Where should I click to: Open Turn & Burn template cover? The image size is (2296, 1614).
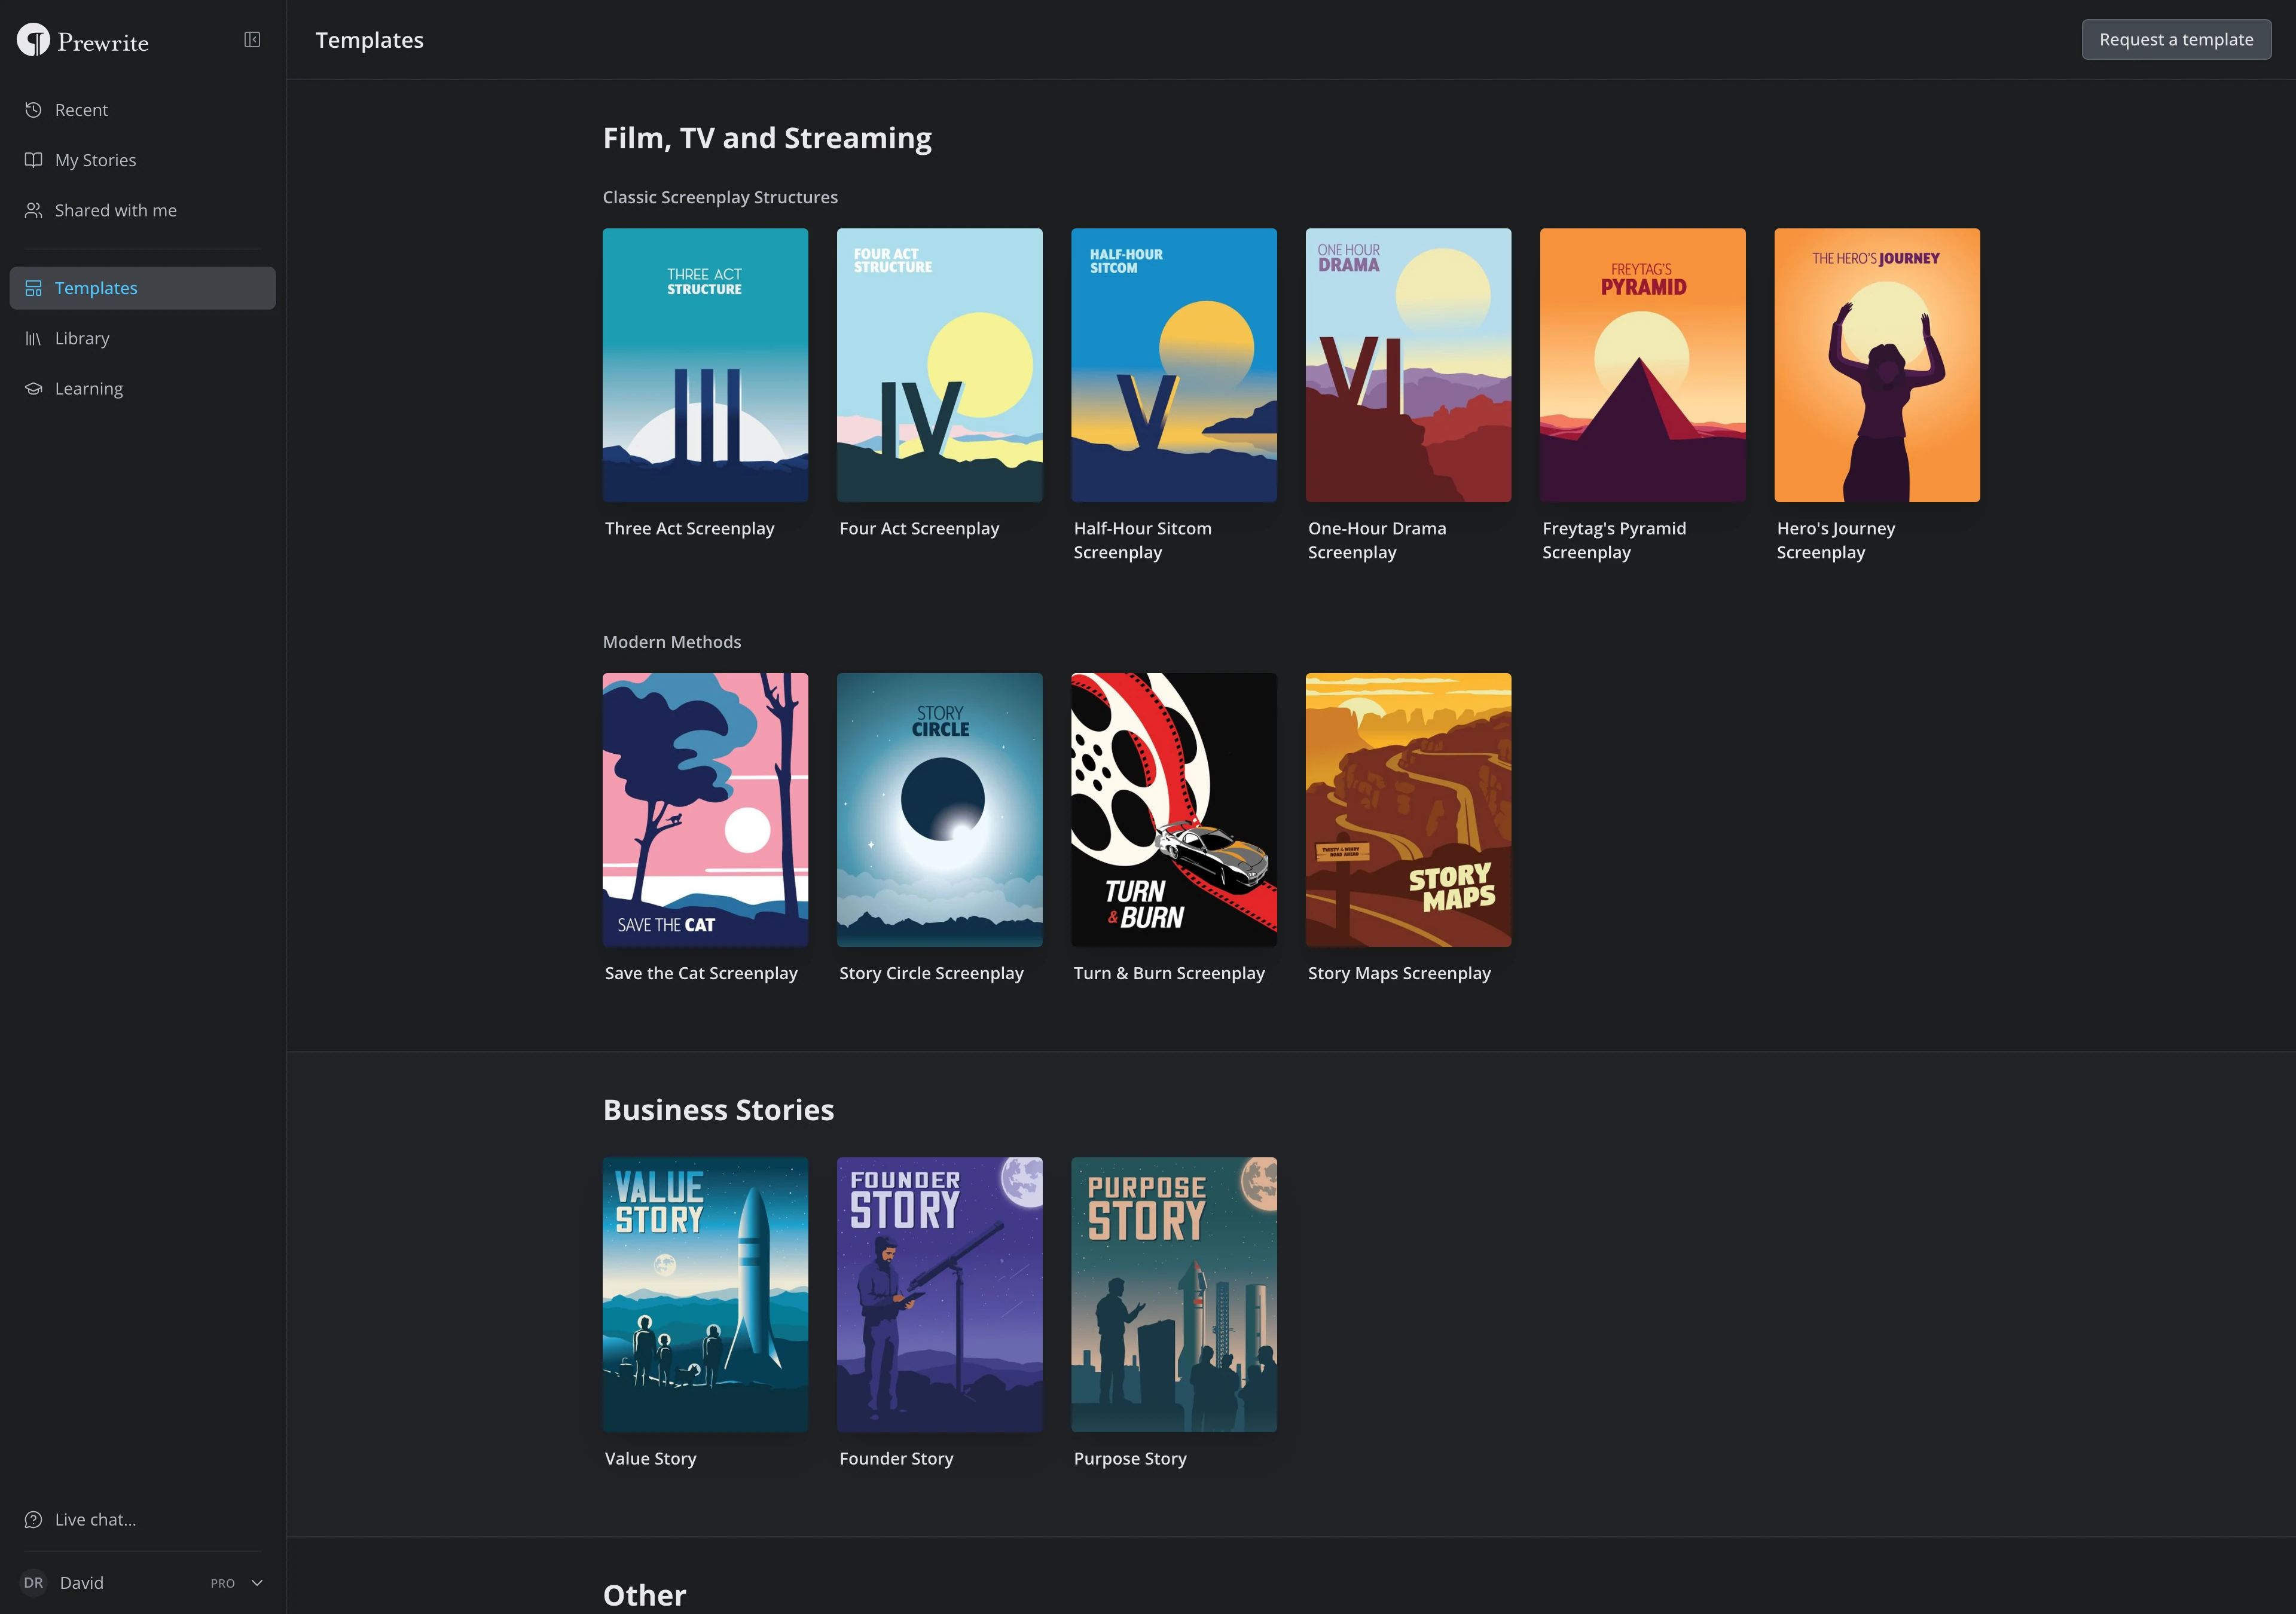click(x=1174, y=810)
